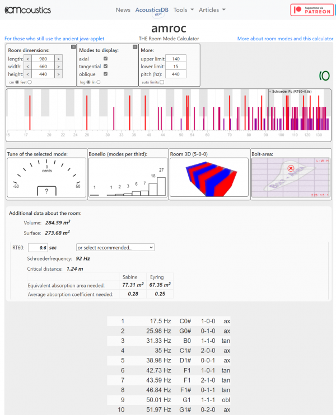Open More about room modes link
This screenshot has height=415, width=336.
(x=285, y=39)
